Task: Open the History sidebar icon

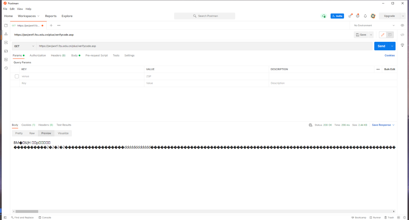Action: coord(6,68)
